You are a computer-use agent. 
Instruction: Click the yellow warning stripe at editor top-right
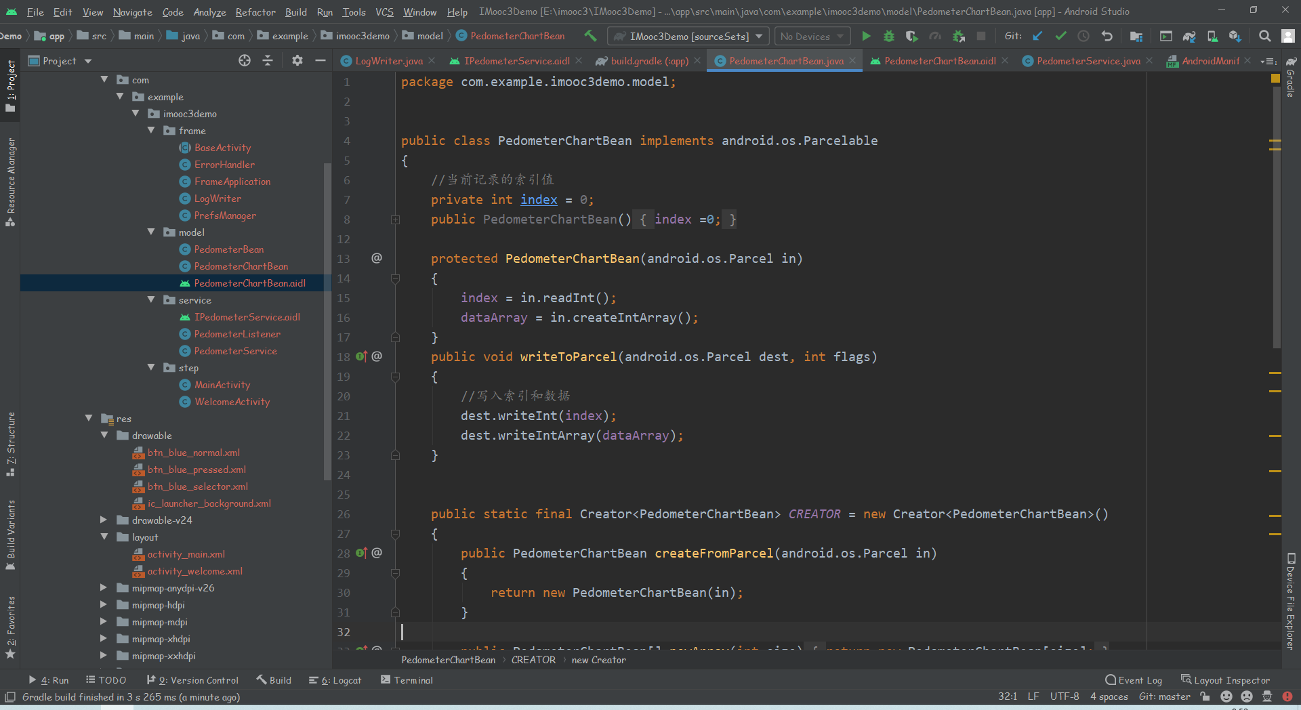[1275, 79]
